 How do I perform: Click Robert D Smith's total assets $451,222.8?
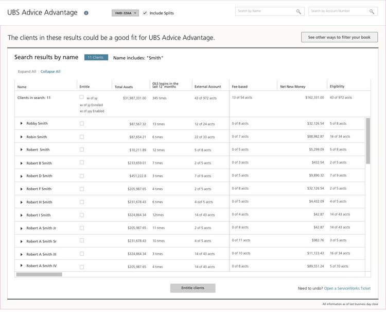coord(137,176)
